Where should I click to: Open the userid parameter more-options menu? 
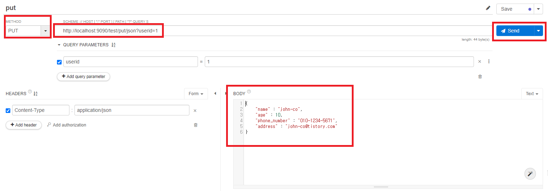pyautogui.click(x=489, y=62)
